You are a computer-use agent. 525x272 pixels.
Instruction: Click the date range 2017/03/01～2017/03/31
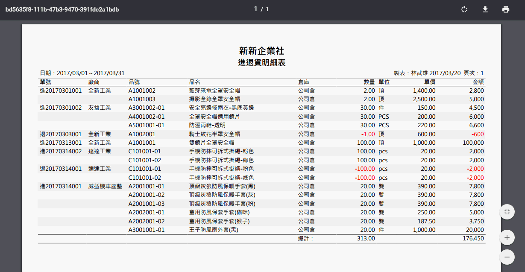[91, 73]
